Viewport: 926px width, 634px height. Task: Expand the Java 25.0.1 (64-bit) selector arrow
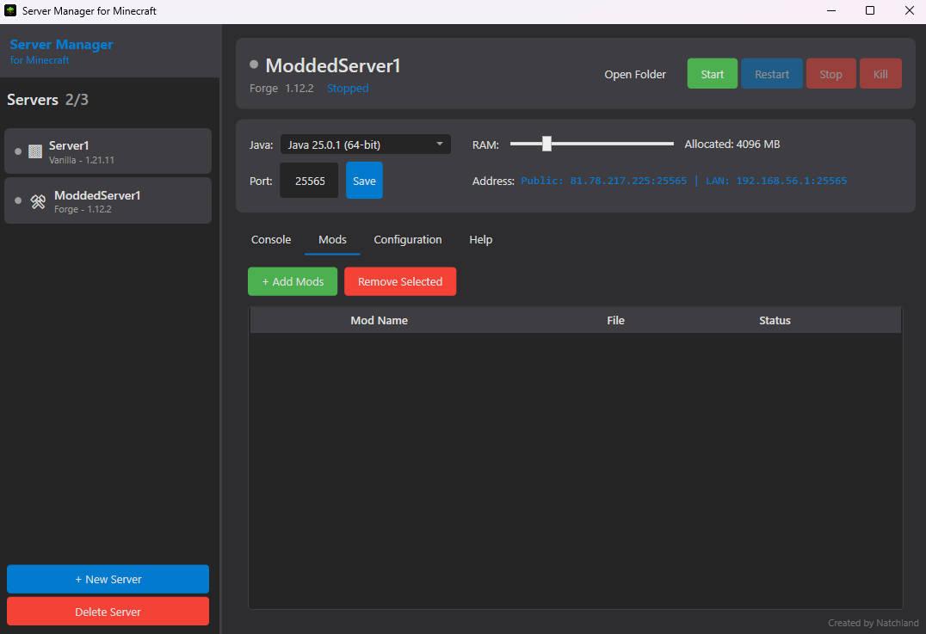pyautogui.click(x=440, y=144)
